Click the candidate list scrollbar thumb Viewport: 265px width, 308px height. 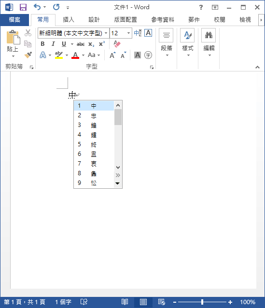118,117
